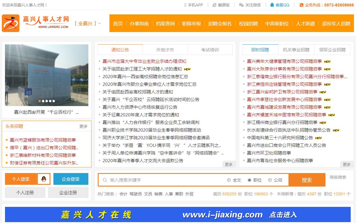Select the 公司 radio button
356x223 pixels.
click(270, 180)
